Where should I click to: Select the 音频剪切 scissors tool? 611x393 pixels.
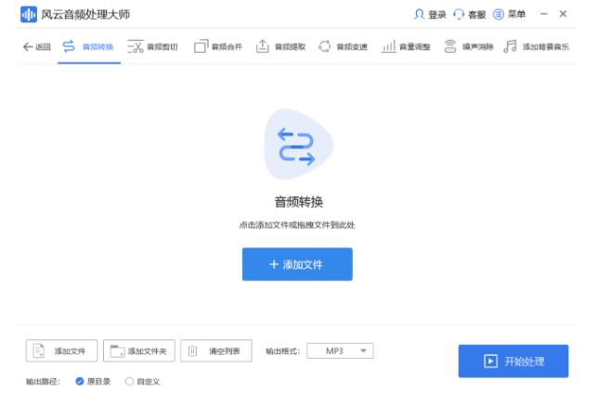coord(152,46)
